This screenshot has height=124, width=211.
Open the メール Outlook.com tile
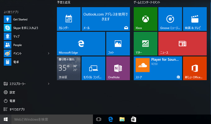coord(106,19)
